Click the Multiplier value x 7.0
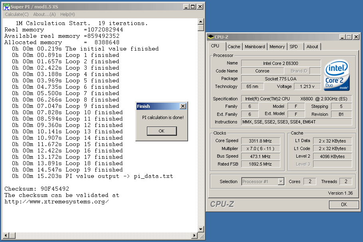Screen dimensions: 363x242 coord(260,148)
